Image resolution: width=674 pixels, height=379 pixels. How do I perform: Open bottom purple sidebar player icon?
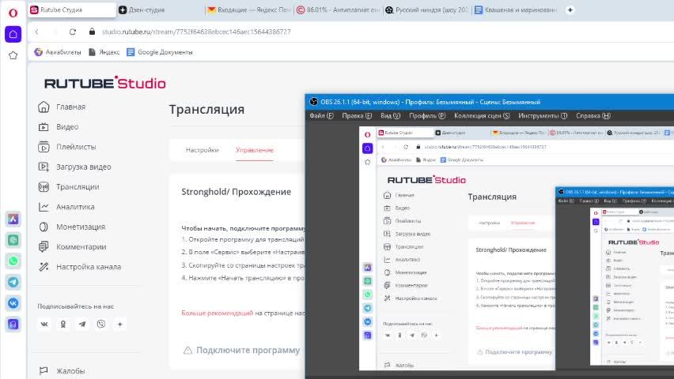pyautogui.click(x=13, y=324)
